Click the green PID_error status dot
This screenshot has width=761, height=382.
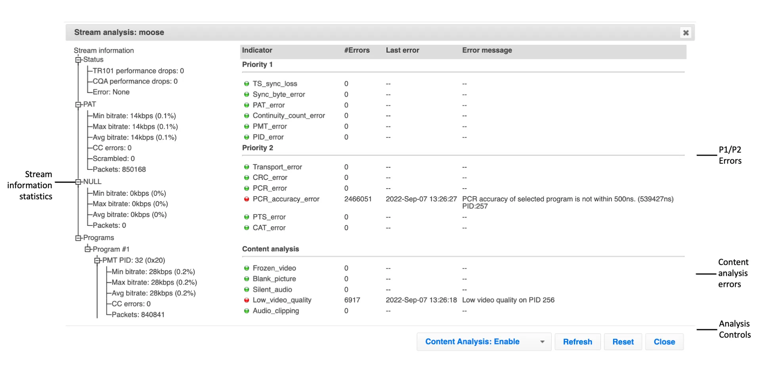[247, 137]
